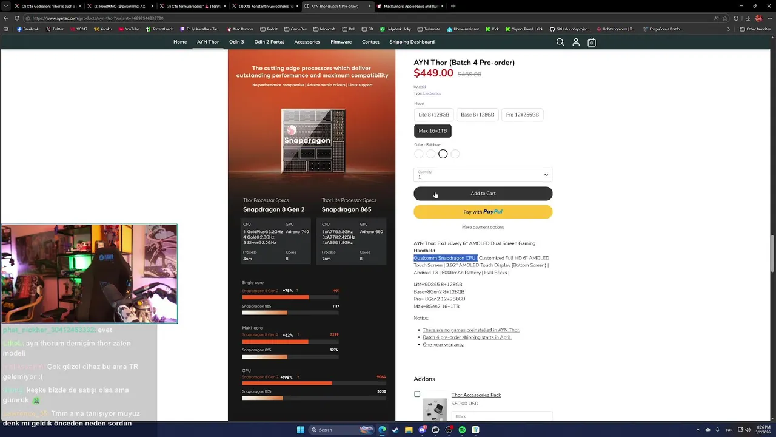Open the Accessories menu item
The height and width of the screenshot is (437, 776).
pos(307,42)
